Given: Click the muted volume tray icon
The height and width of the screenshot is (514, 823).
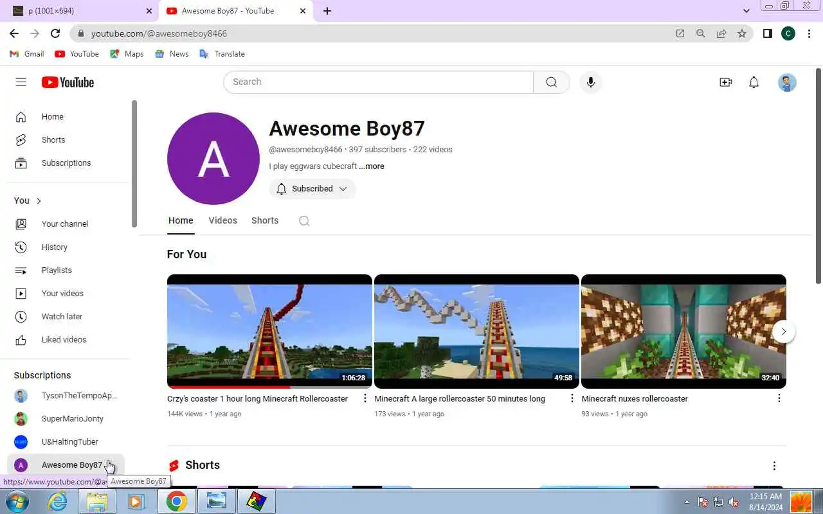Looking at the screenshot, I should pos(733,502).
